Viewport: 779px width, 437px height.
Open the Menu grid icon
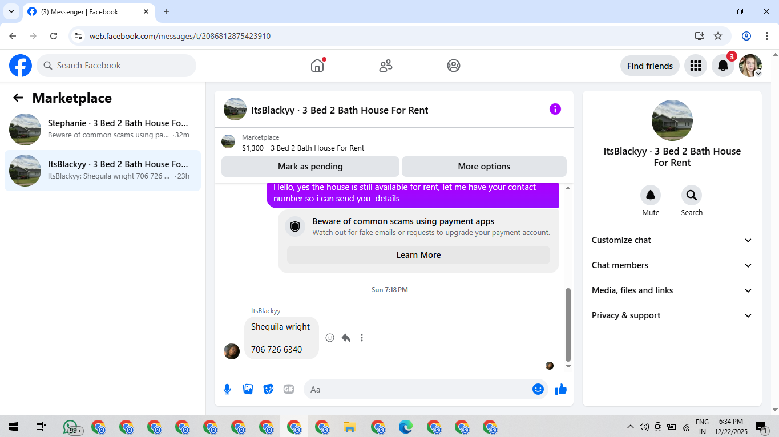695,66
